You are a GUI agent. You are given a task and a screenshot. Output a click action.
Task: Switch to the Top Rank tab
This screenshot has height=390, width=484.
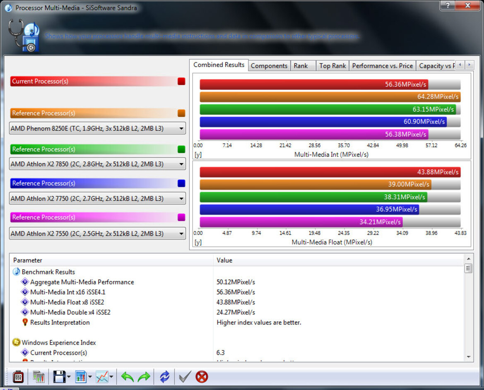(332, 66)
